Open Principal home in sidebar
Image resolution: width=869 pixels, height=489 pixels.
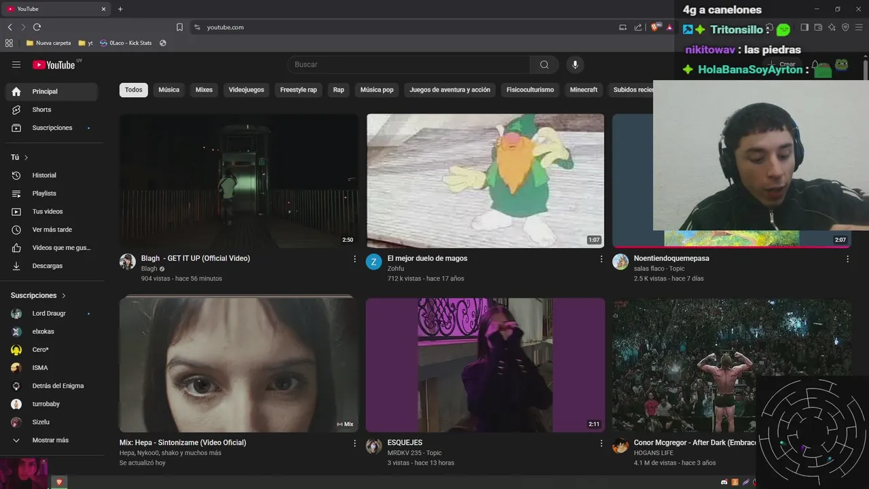tap(52, 92)
